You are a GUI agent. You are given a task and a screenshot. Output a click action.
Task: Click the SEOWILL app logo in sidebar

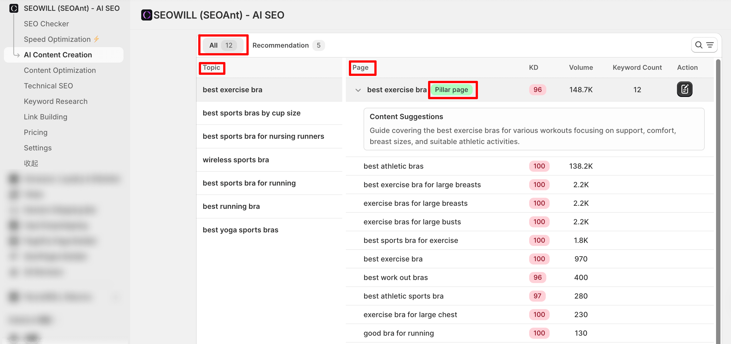pos(14,8)
